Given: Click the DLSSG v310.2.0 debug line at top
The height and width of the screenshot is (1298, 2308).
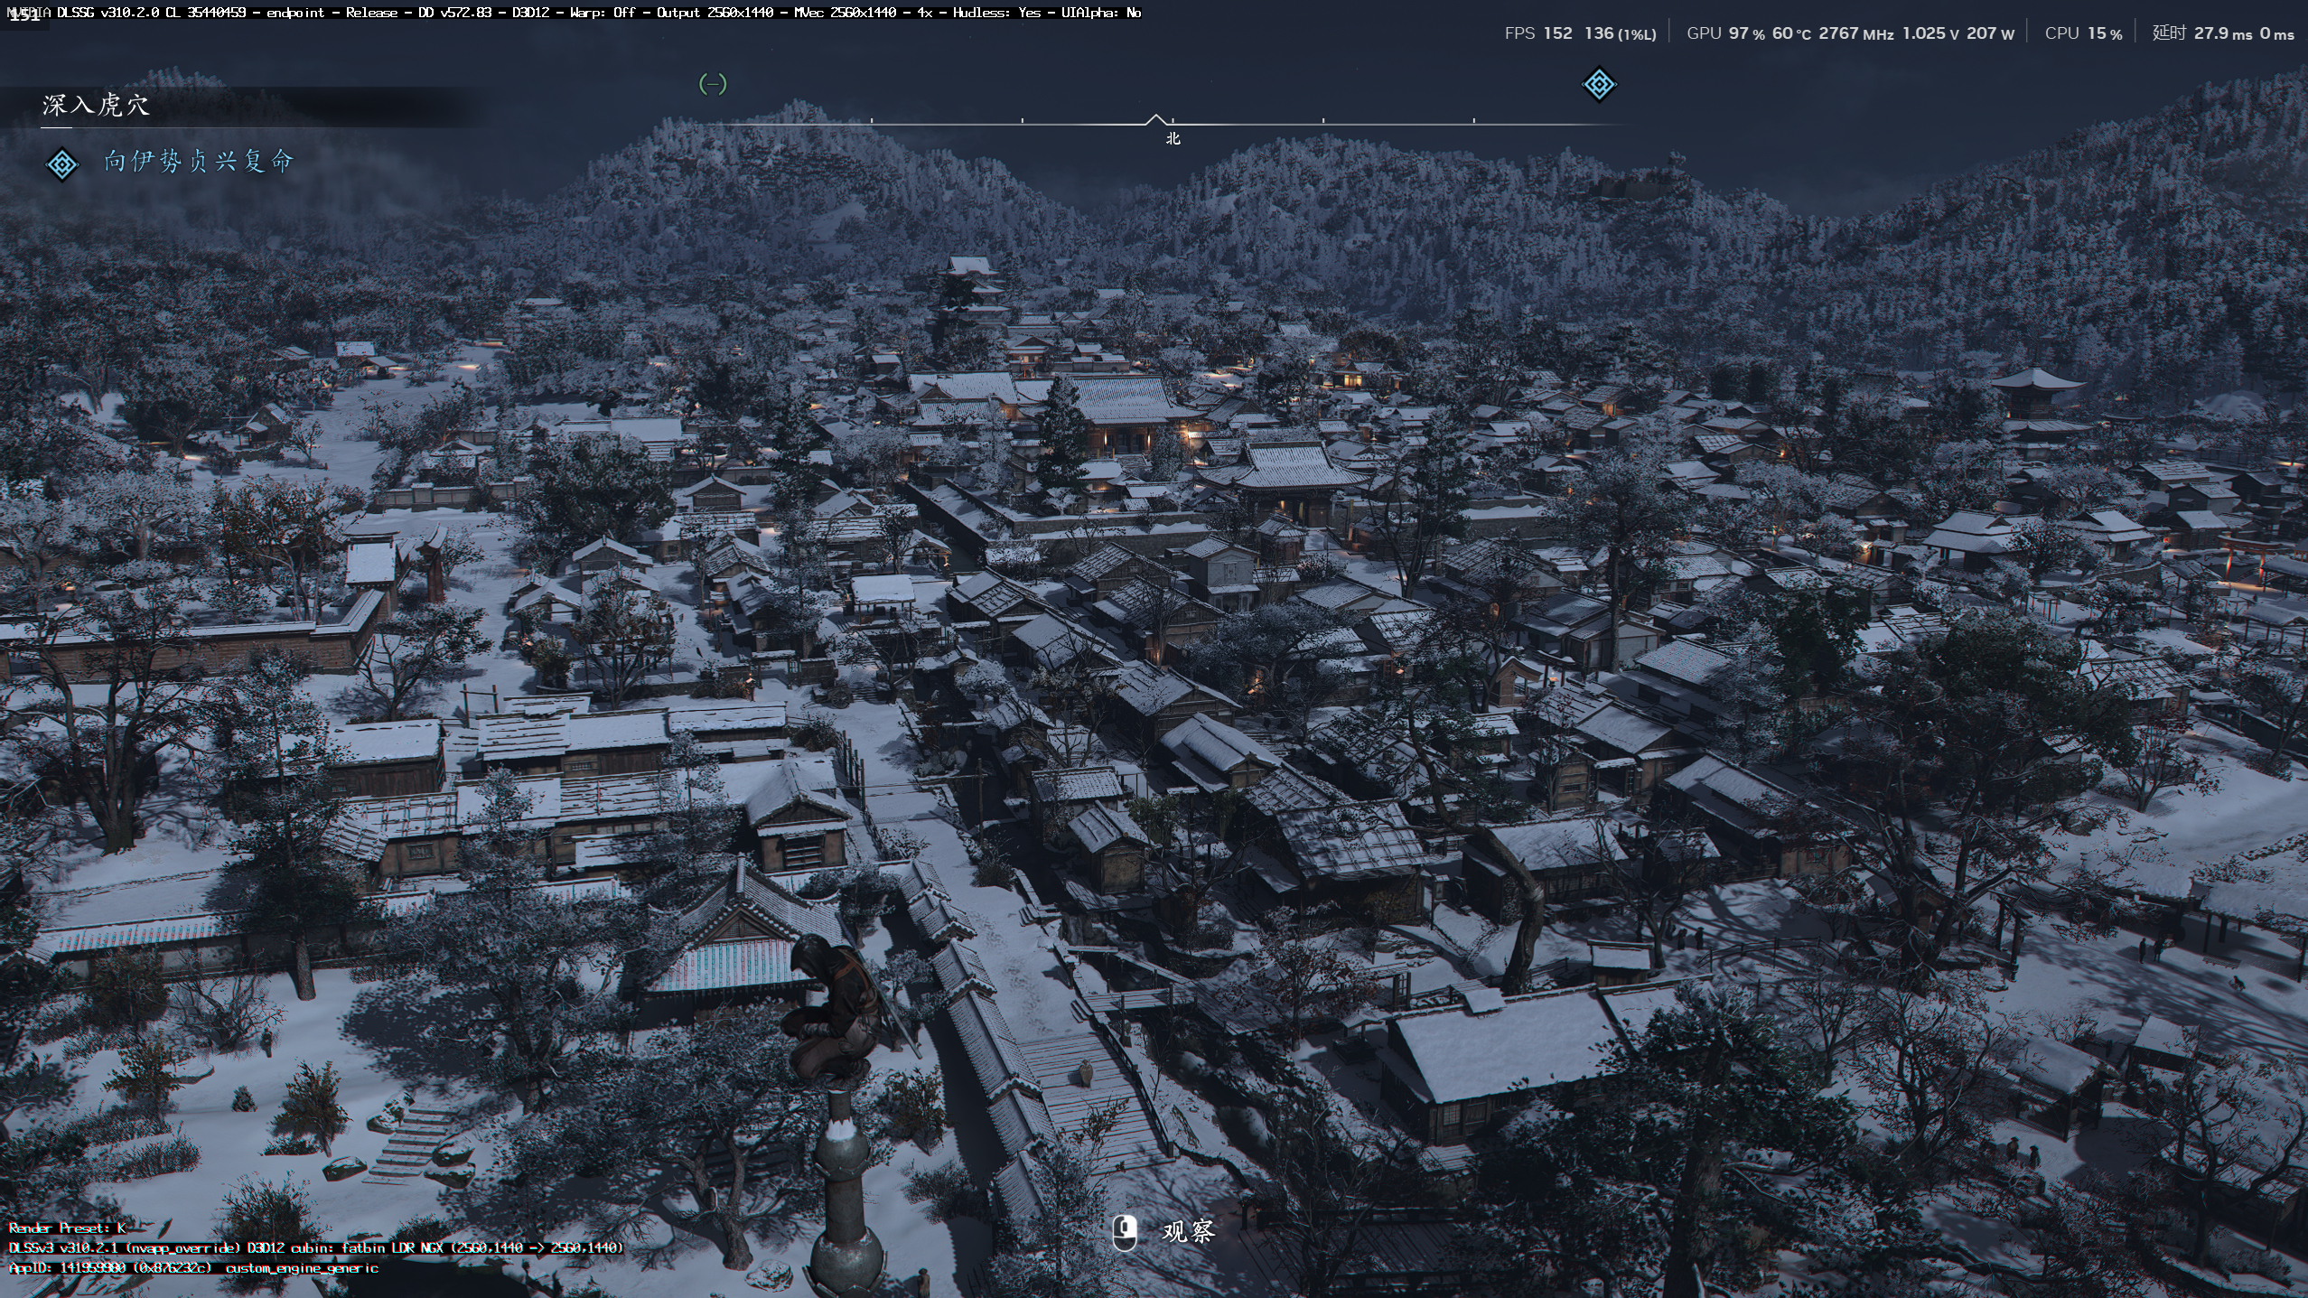Looking at the screenshot, I should 575,13.
